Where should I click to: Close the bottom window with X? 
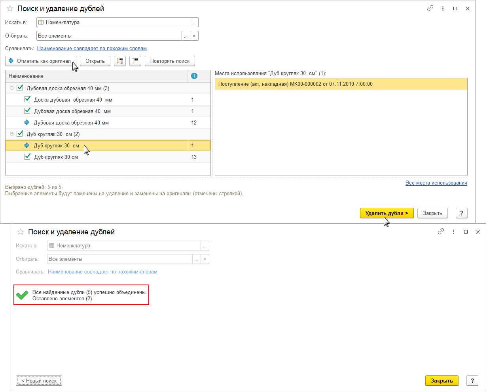[x=478, y=232]
